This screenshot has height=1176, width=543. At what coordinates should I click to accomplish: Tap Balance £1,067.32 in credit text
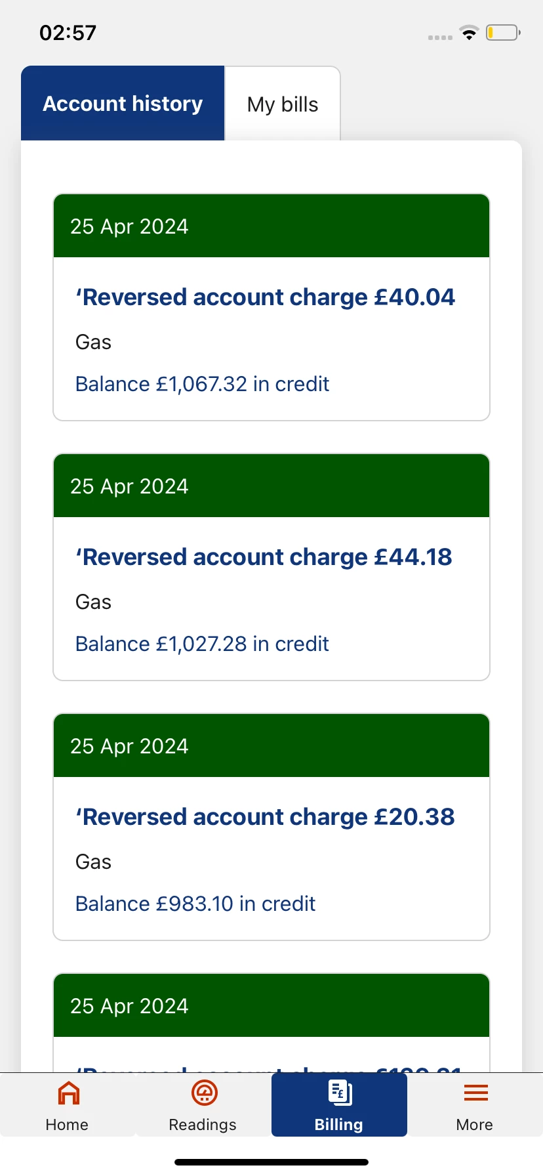click(202, 384)
